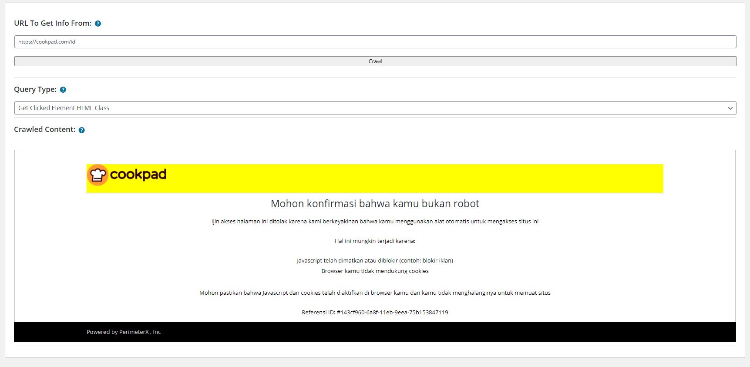Click help icon beside Crawled Content label
Viewport: 750px width, 367px height.
tap(81, 130)
